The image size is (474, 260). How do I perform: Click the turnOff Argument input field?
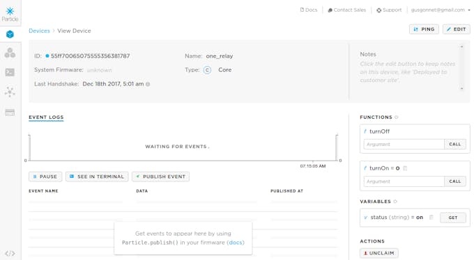click(x=404, y=144)
